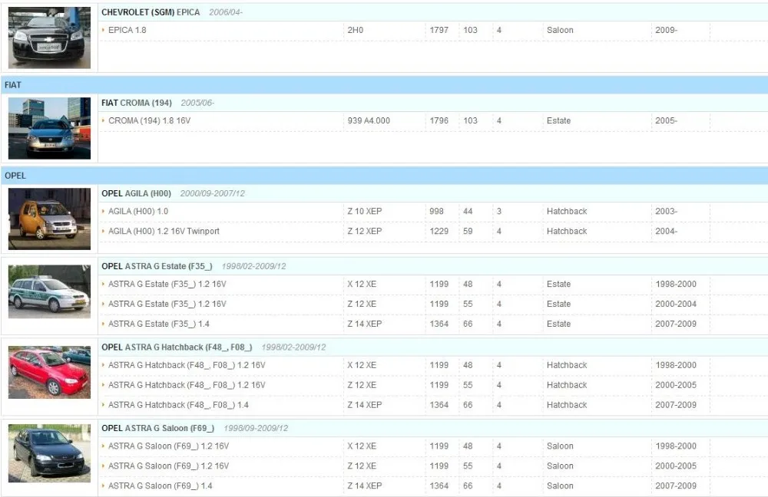This screenshot has width=768, height=497.
Task: Click the 2004- year in Agila Twinport row
Action: (666, 231)
